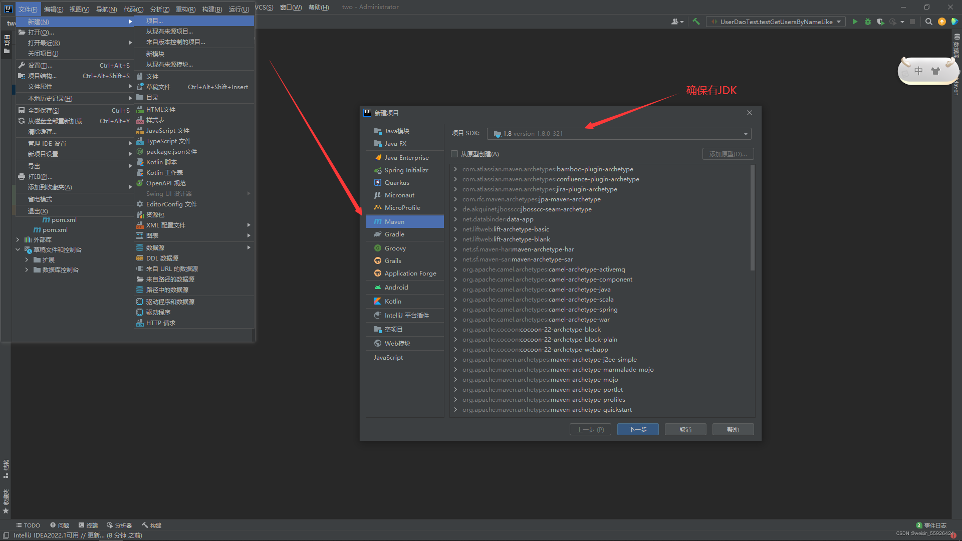Click 设置(T)... in File menu
This screenshot has width=962, height=541.
pos(75,65)
